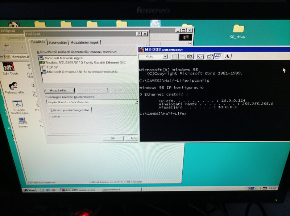Click Fájl- és nyomtatómegosztás button

click(x=70, y=110)
